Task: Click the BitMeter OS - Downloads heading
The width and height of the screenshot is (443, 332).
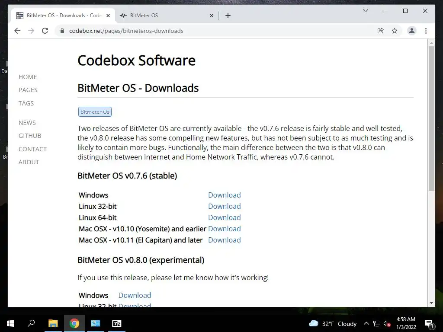Action: pyautogui.click(x=138, y=88)
